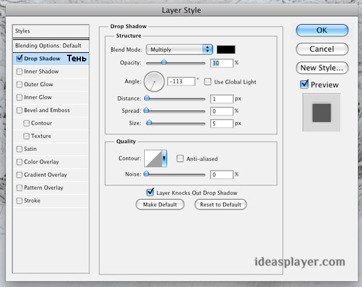Select the Color Overlay style row
This screenshot has height=287, width=362.
pyautogui.click(x=51, y=162)
